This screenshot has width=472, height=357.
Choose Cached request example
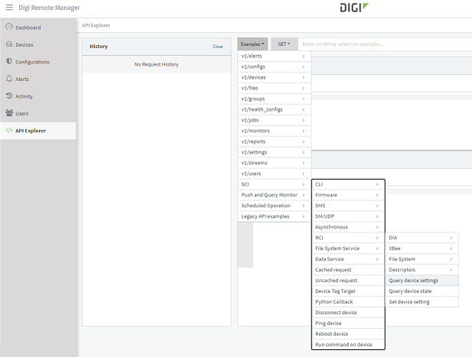[x=348, y=270]
